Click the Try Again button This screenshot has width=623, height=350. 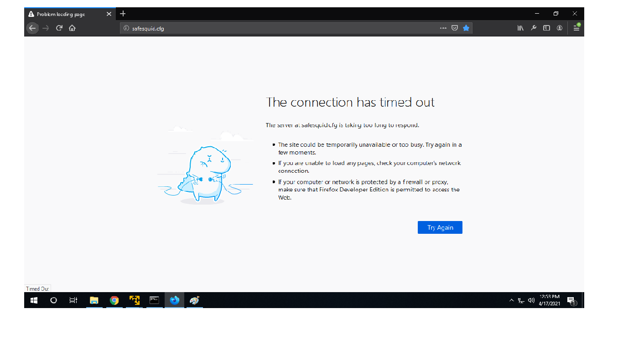(440, 227)
